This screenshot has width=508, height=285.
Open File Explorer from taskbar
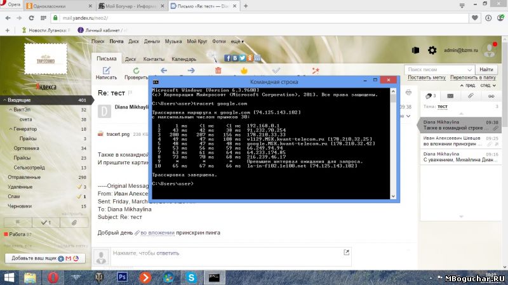30,277
